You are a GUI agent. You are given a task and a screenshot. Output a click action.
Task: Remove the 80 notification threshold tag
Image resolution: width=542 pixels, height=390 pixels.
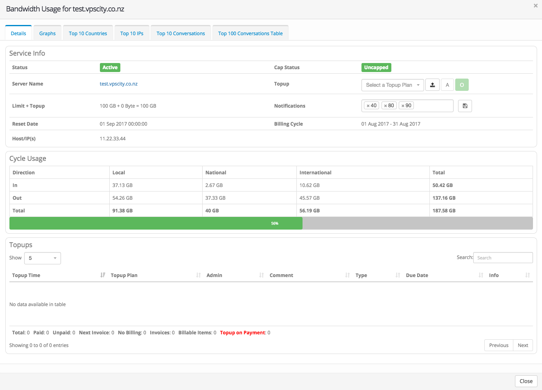tap(386, 106)
